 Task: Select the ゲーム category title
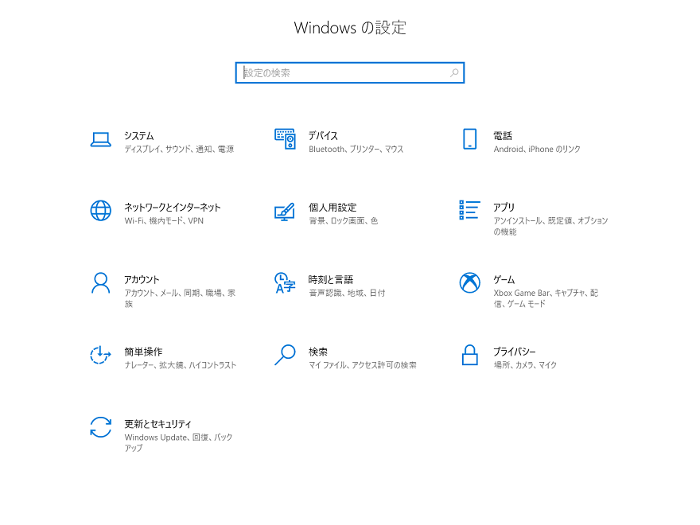click(x=504, y=280)
